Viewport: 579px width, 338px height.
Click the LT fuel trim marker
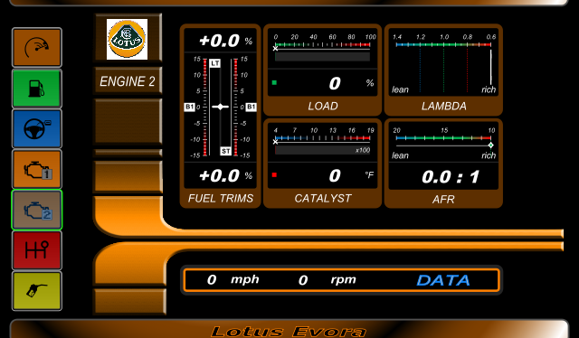click(x=215, y=63)
